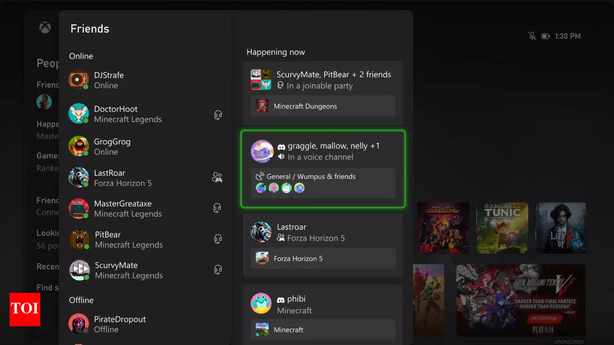This screenshot has height=345, width=614.
Task: Click the Lastroar name in Happening now
Action: pyautogui.click(x=292, y=227)
